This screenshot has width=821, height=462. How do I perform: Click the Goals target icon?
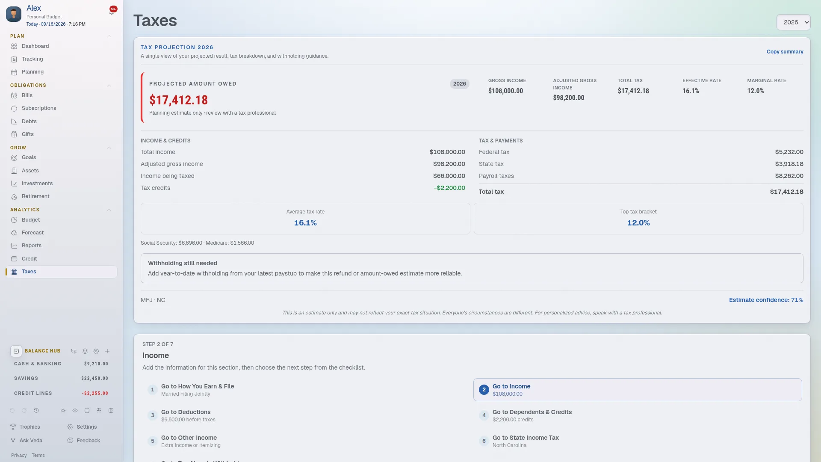coord(14,157)
